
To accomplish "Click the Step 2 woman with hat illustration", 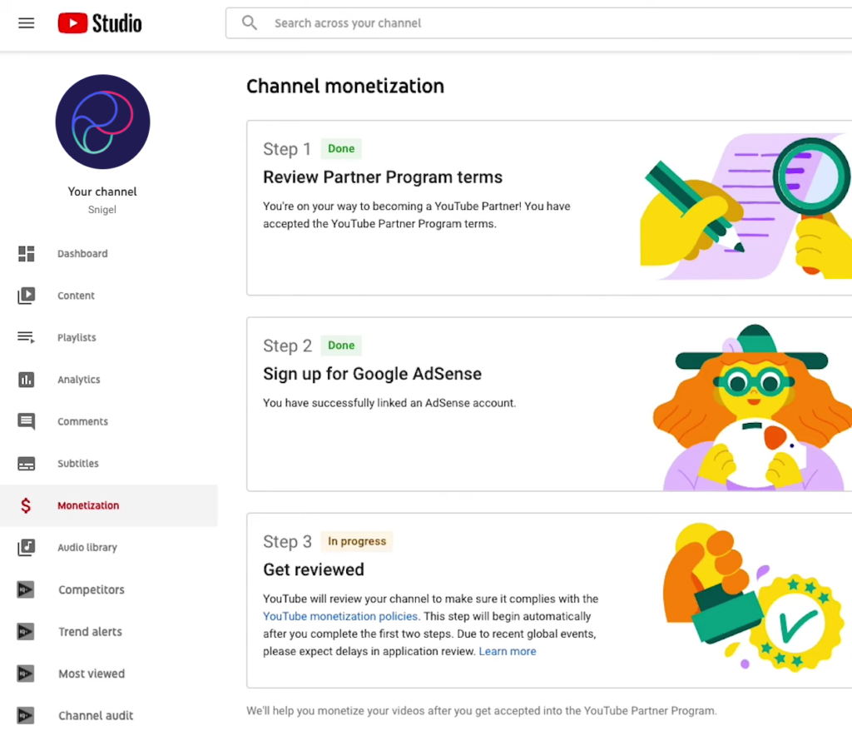I will (752, 407).
